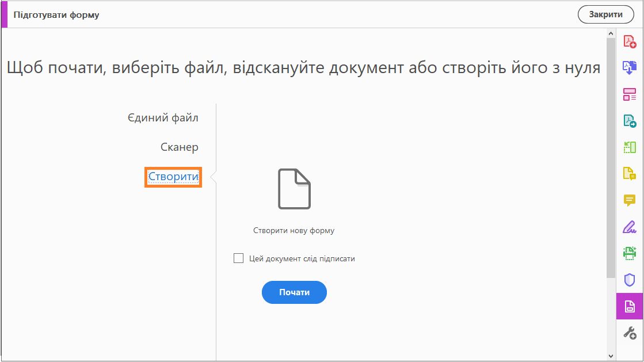Select the Export PDF tool icon

[x=631, y=122]
